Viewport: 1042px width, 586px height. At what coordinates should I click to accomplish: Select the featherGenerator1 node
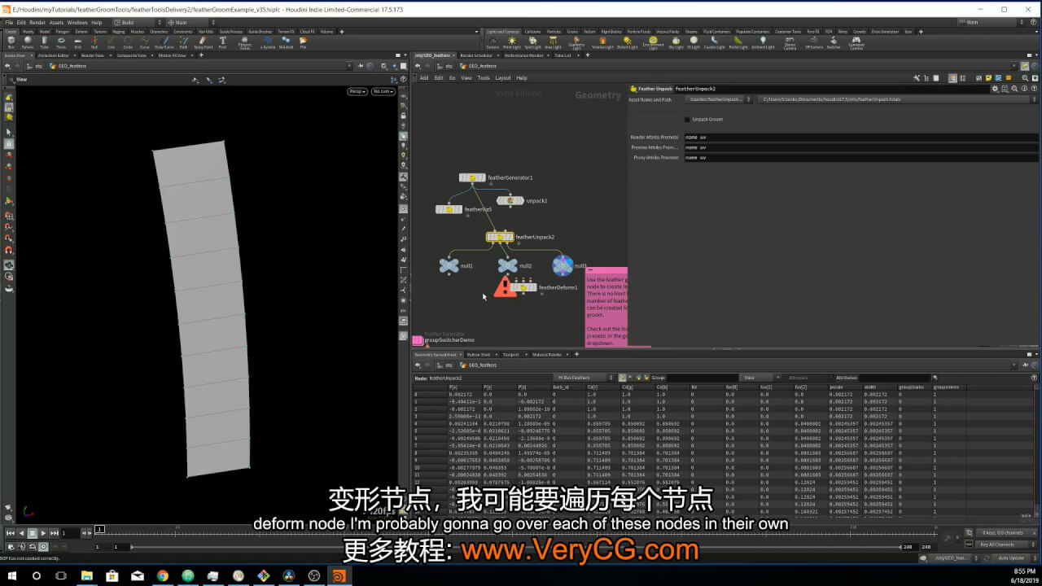(473, 177)
